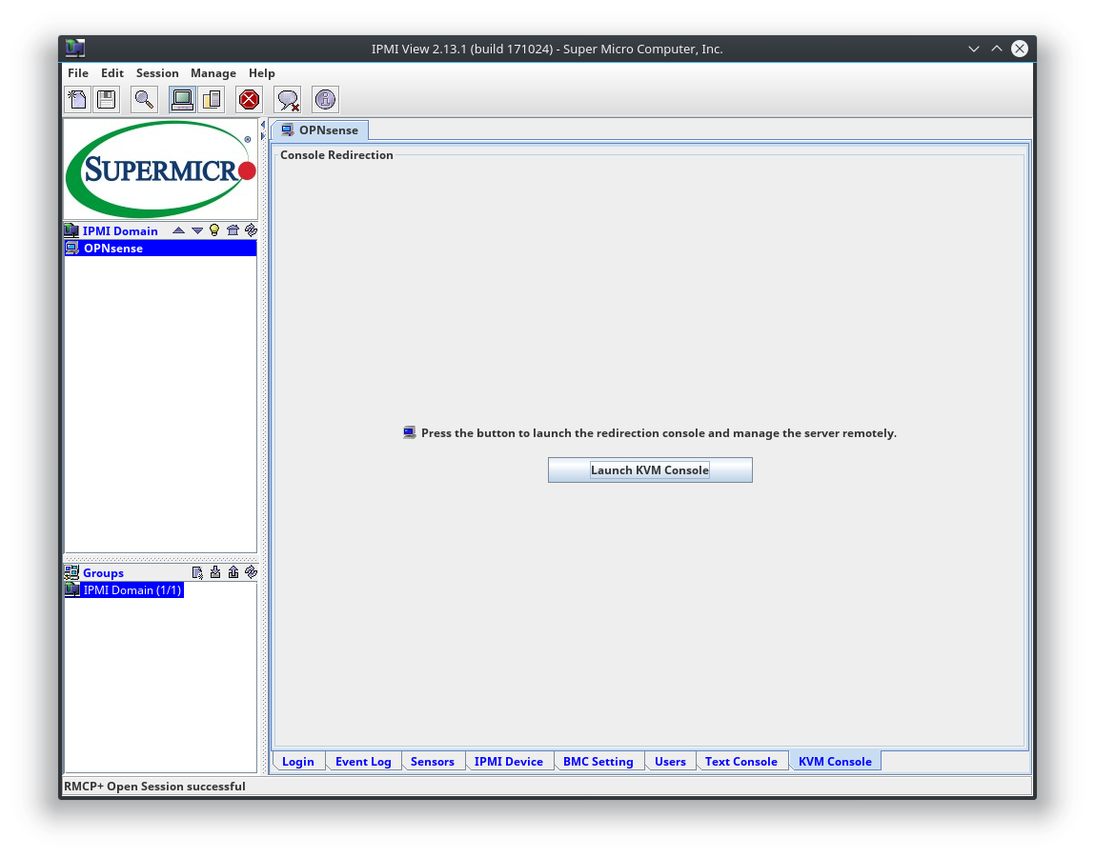The width and height of the screenshot is (1095, 858).
Task: Click the refresh icon in Groups header
Action: tap(251, 572)
